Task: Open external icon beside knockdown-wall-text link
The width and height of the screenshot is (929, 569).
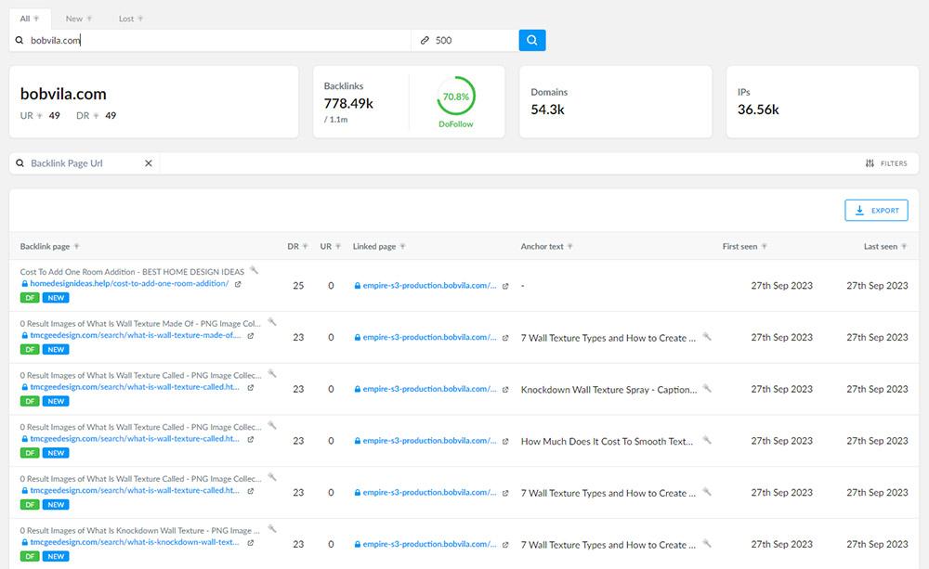Action: point(251,542)
